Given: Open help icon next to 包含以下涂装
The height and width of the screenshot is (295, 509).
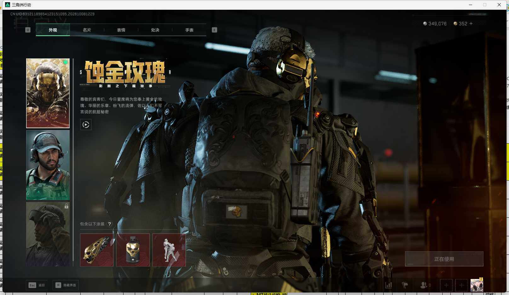Looking at the screenshot, I should (110, 224).
